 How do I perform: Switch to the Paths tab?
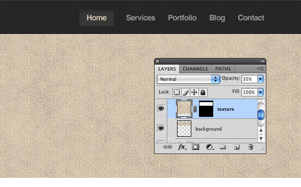[x=223, y=69]
